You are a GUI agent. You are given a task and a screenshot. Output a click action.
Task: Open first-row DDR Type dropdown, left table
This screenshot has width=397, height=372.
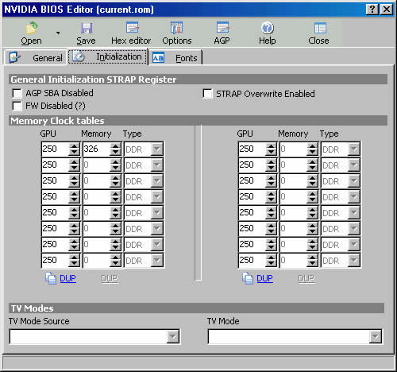[157, 149]
